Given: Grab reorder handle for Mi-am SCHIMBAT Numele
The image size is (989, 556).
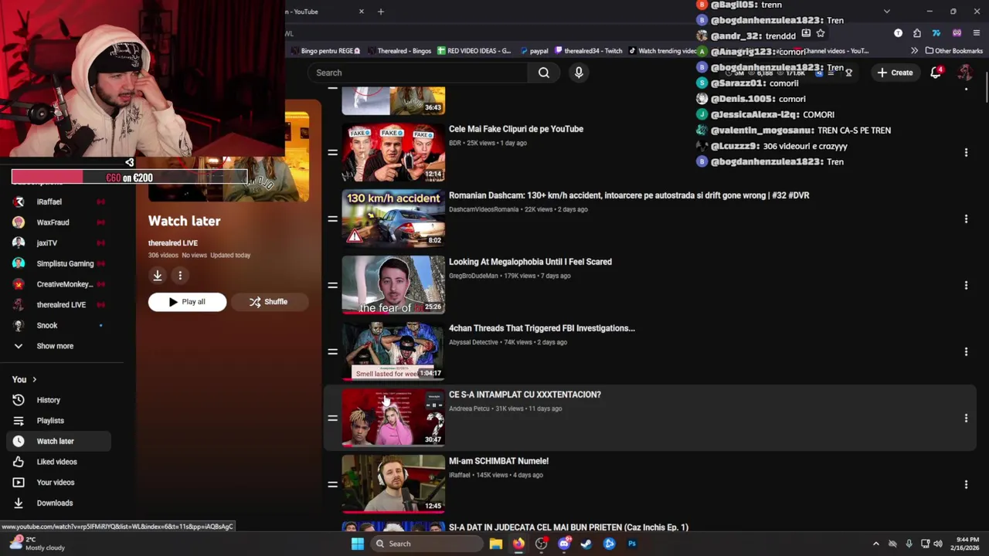Looking at the screenshot, I should click(x=332, y=485).
